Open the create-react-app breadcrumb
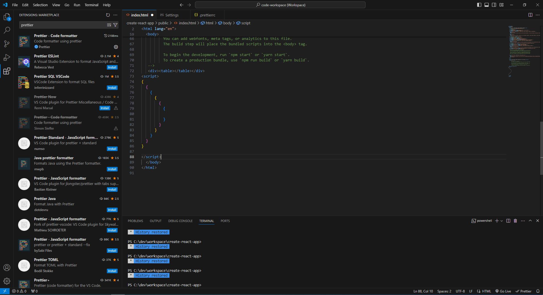Screen dimensions: 543x295 click(x=140, y=23)
